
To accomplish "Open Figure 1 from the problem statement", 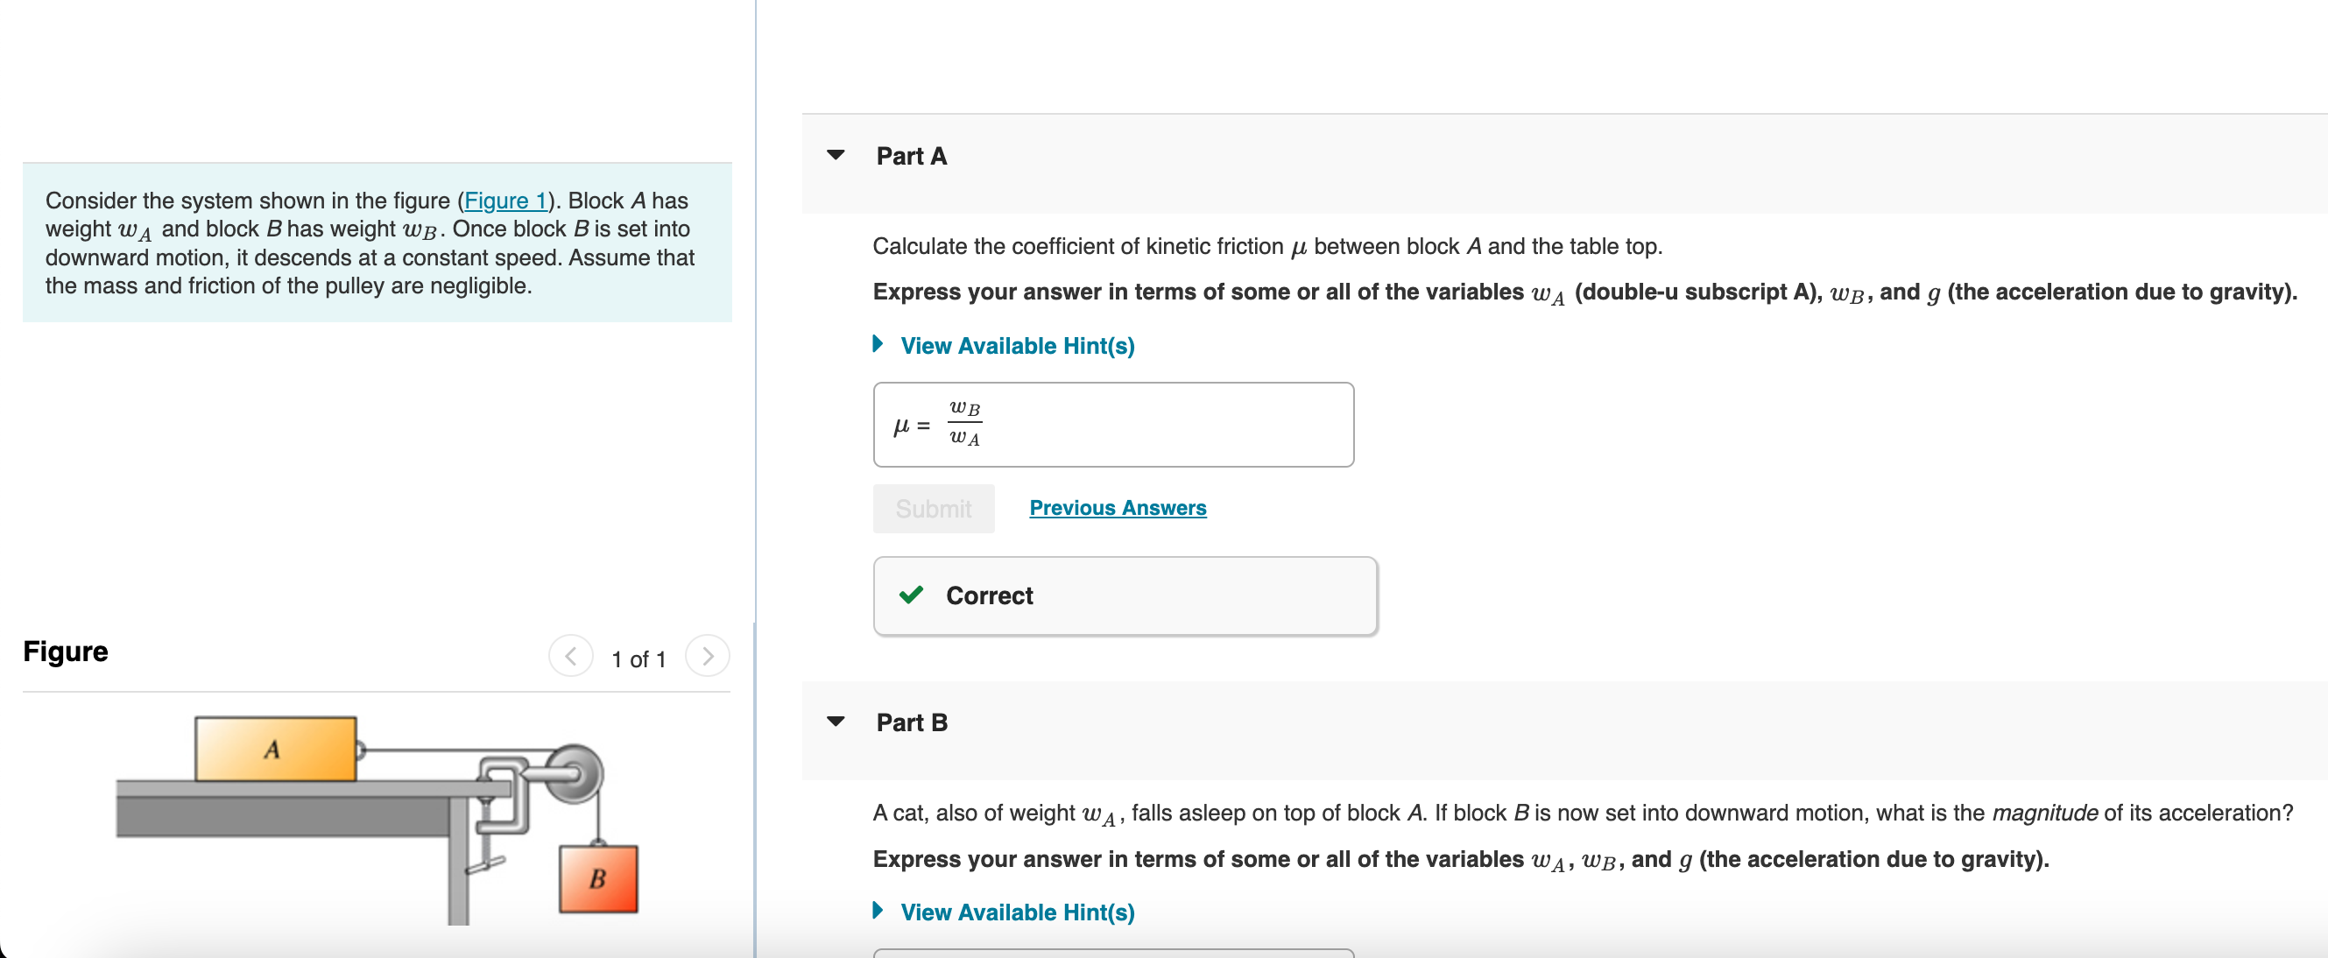I will pyautogui.click(x=506, y=201).
